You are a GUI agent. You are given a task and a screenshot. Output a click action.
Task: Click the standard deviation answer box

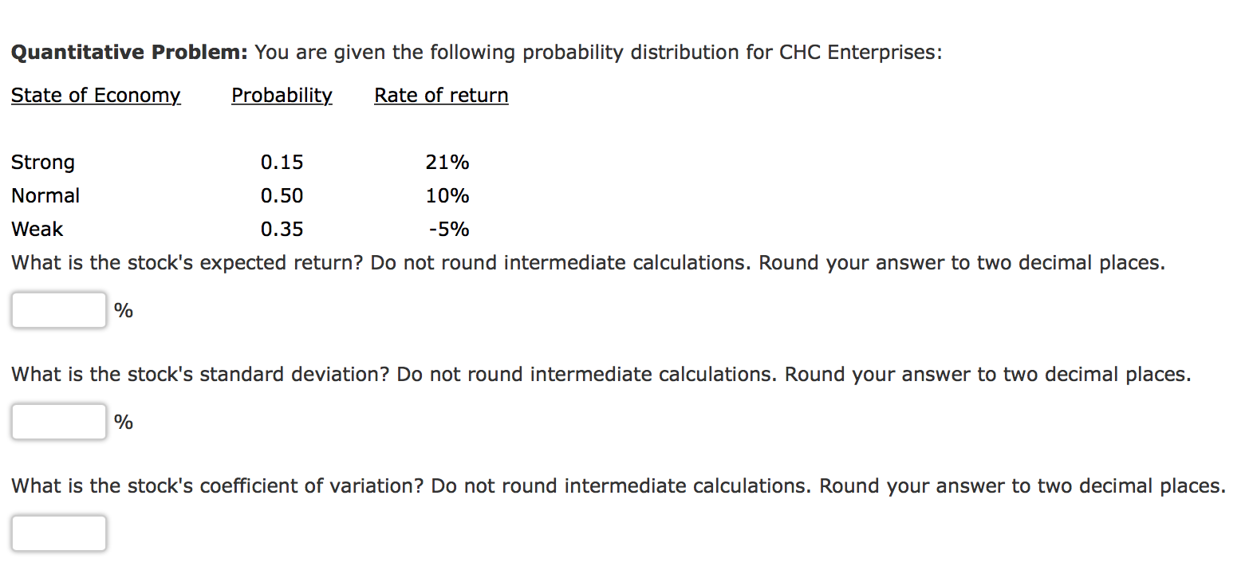[58, 421]
